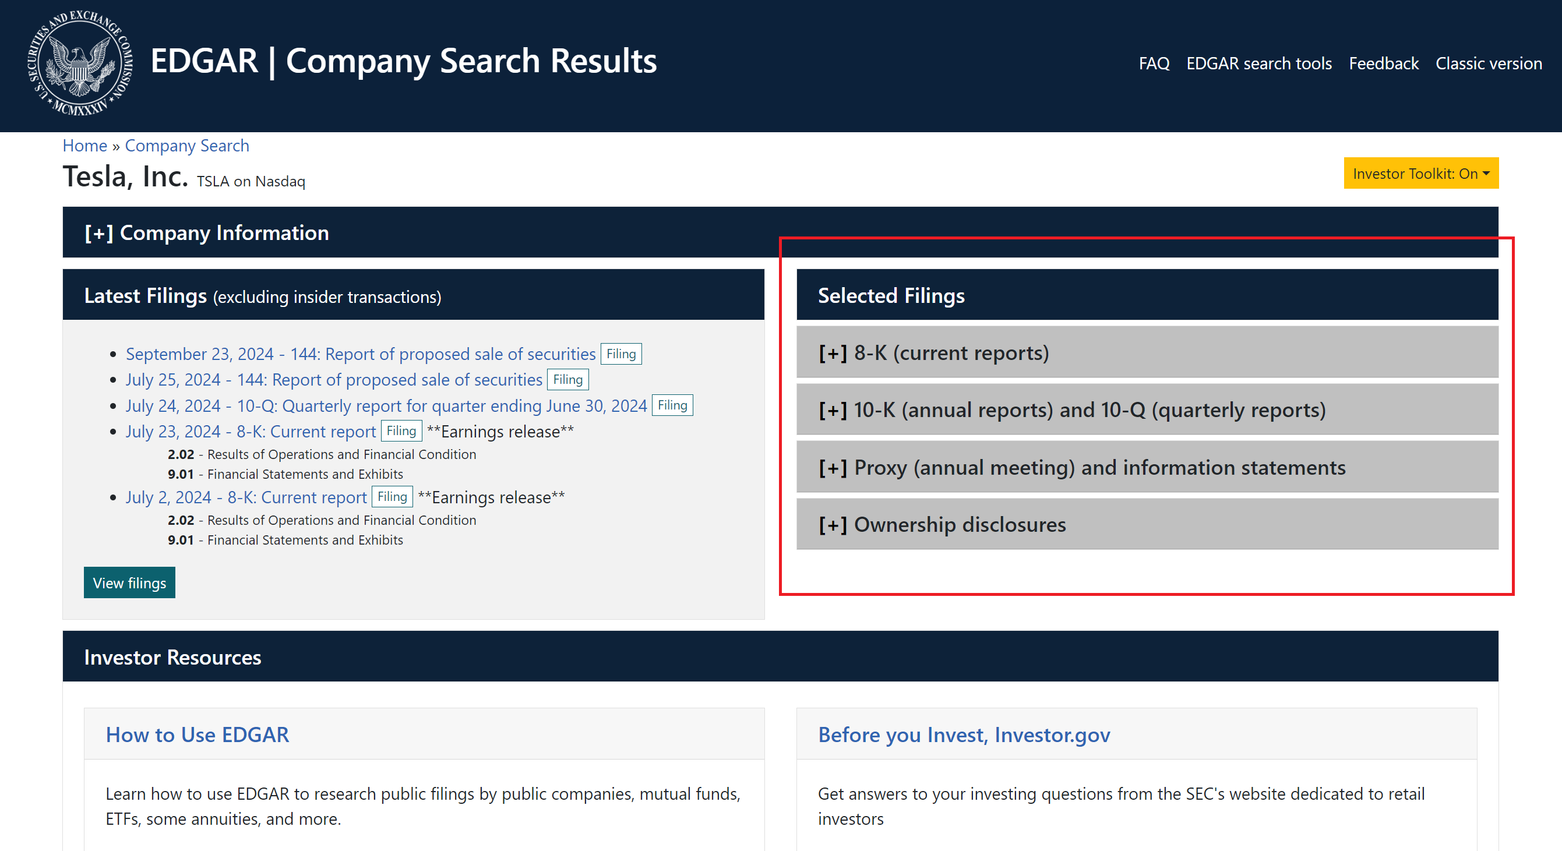The width and height of the screenshot is (1562, 851).
Task: Click the View filings button
Action: 129,582
